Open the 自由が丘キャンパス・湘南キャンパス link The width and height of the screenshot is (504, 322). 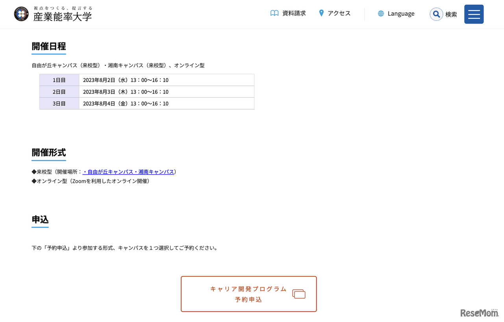(128, 172)
